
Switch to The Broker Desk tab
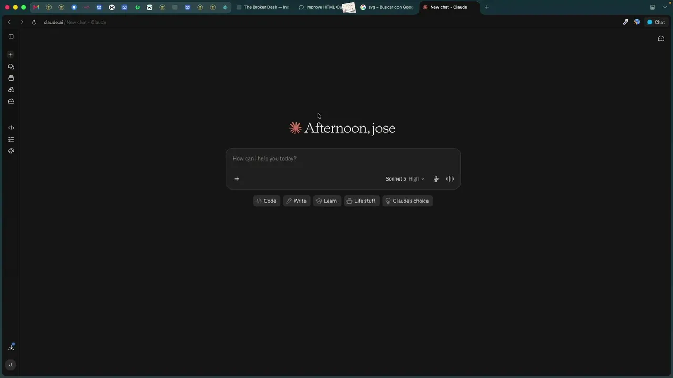point(263,7)
